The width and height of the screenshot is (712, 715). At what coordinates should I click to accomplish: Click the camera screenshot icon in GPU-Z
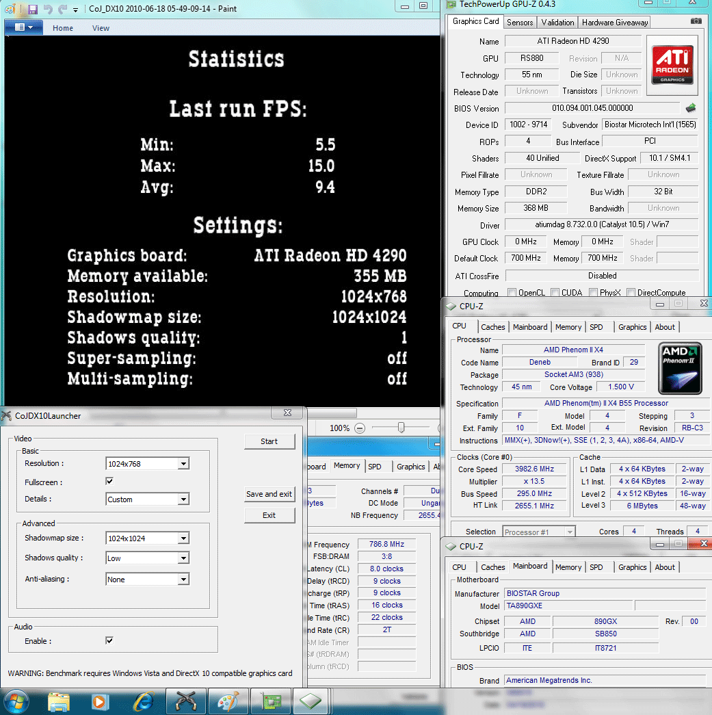(696, 21)
